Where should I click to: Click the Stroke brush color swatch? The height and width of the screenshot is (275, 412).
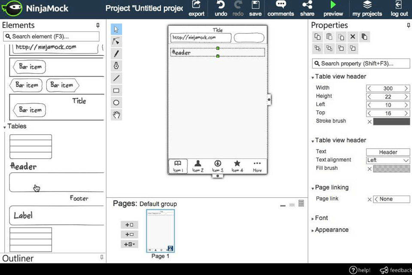coord(391,122)
